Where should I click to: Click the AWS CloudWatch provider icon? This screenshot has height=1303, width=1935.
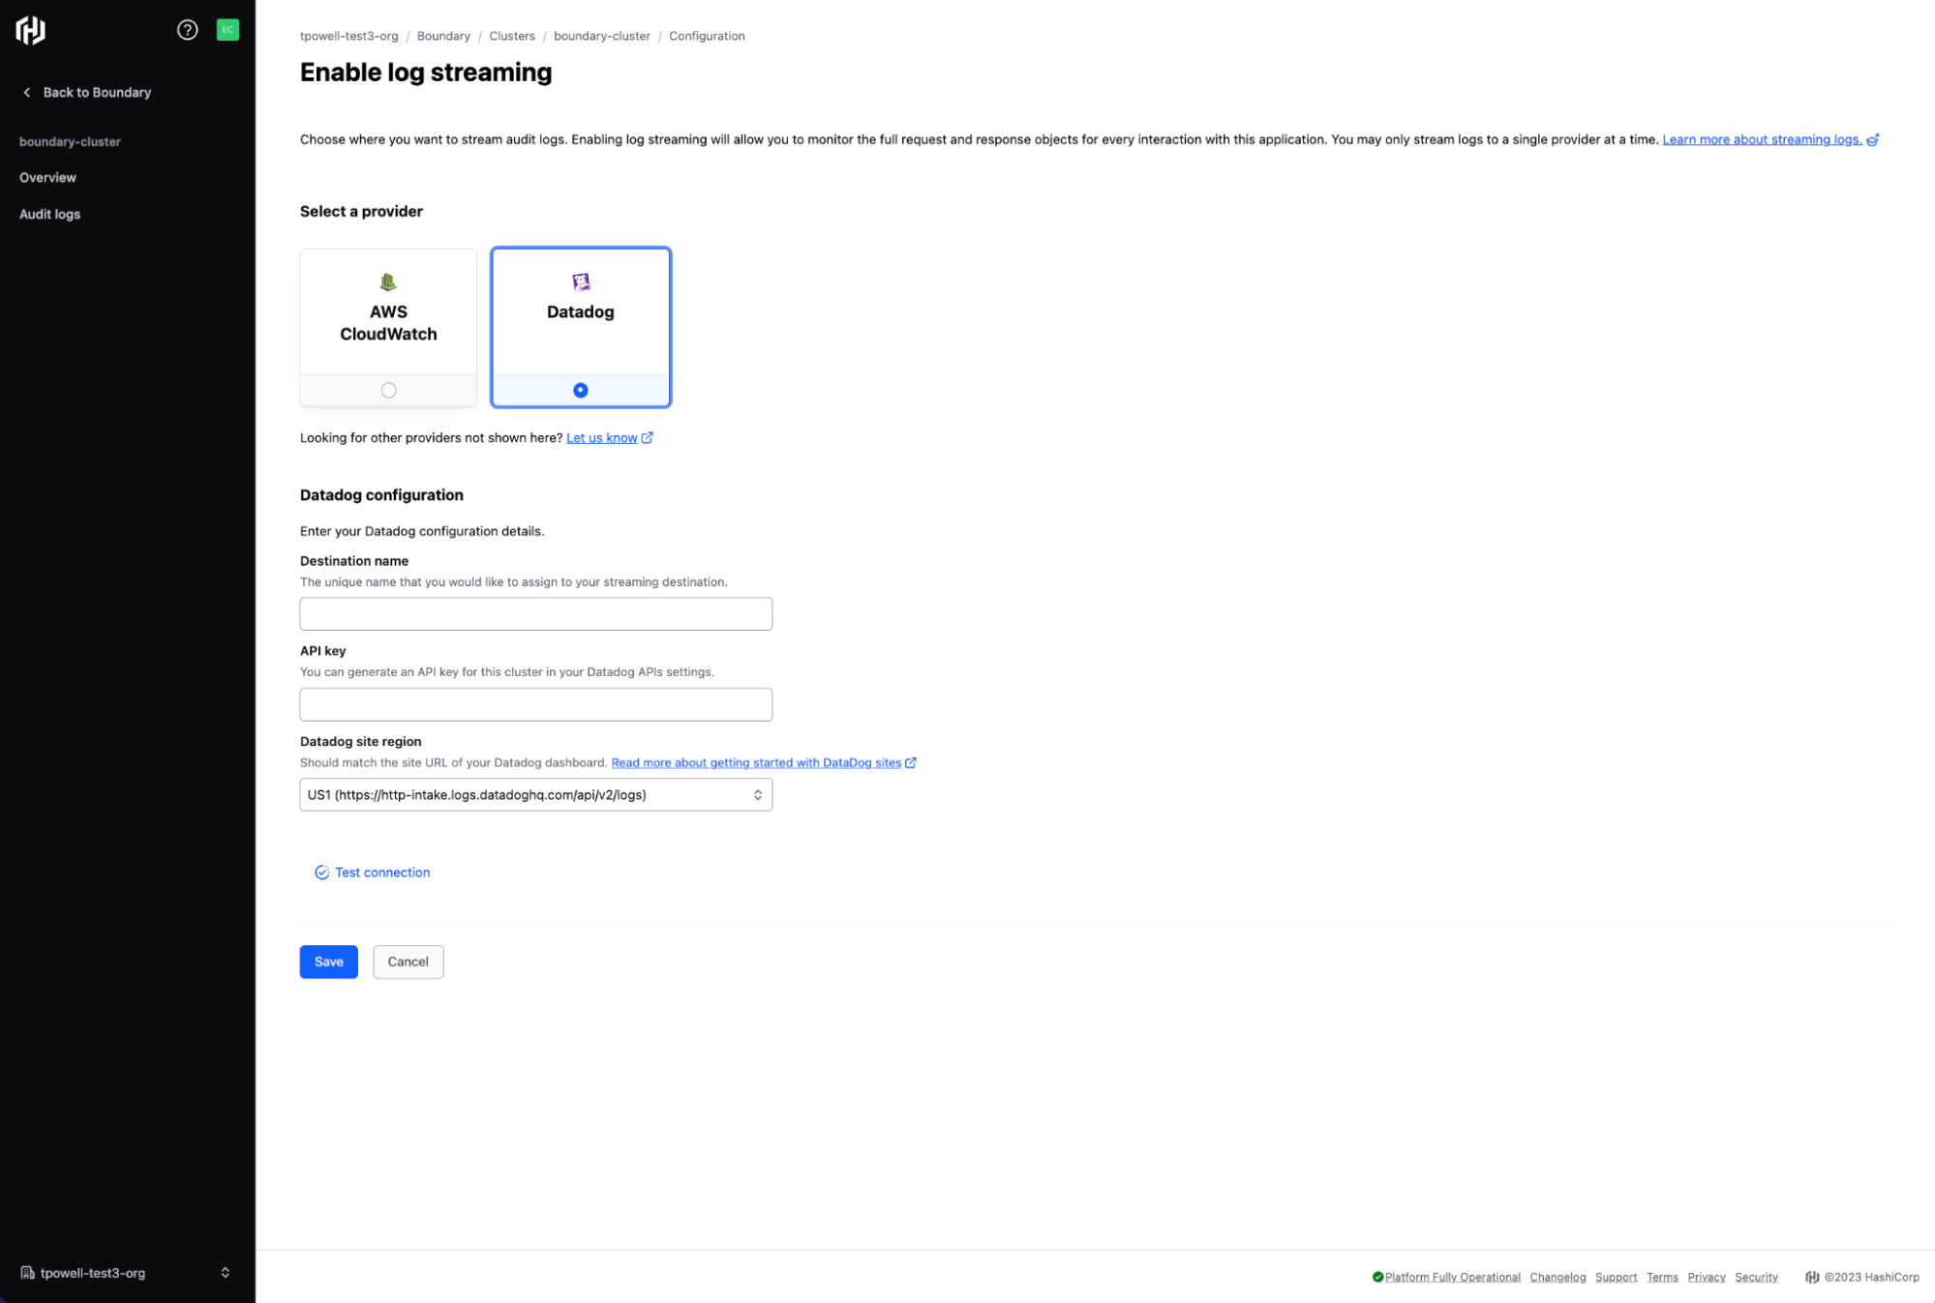387,281
